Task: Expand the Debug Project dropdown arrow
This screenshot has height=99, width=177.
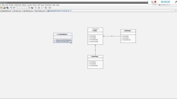Action: (48, 8)
